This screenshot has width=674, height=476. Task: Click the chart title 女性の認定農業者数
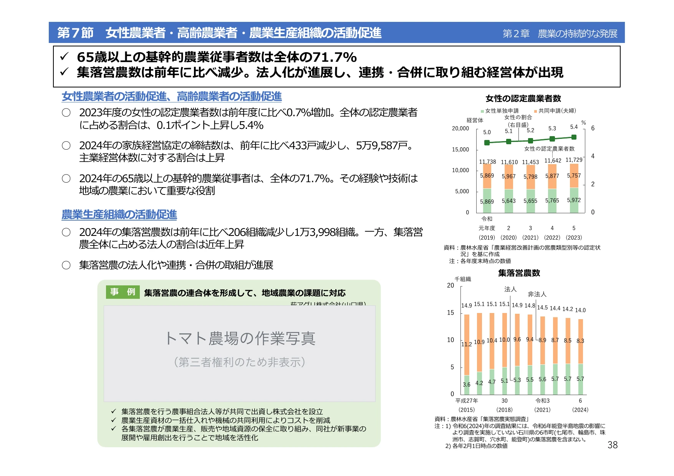click(x=523, y=99)
